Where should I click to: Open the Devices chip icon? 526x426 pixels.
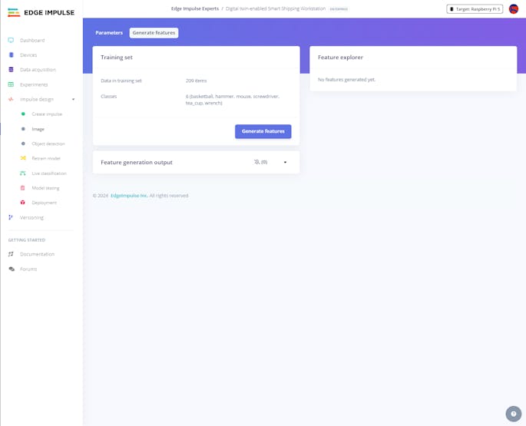click(x=11, y=55)
